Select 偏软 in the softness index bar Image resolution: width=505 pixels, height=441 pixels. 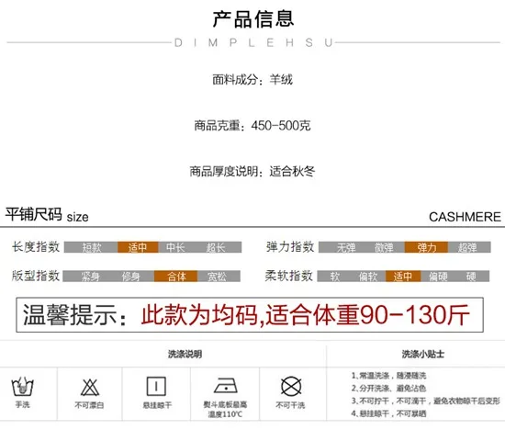click(x=368, y=277)
